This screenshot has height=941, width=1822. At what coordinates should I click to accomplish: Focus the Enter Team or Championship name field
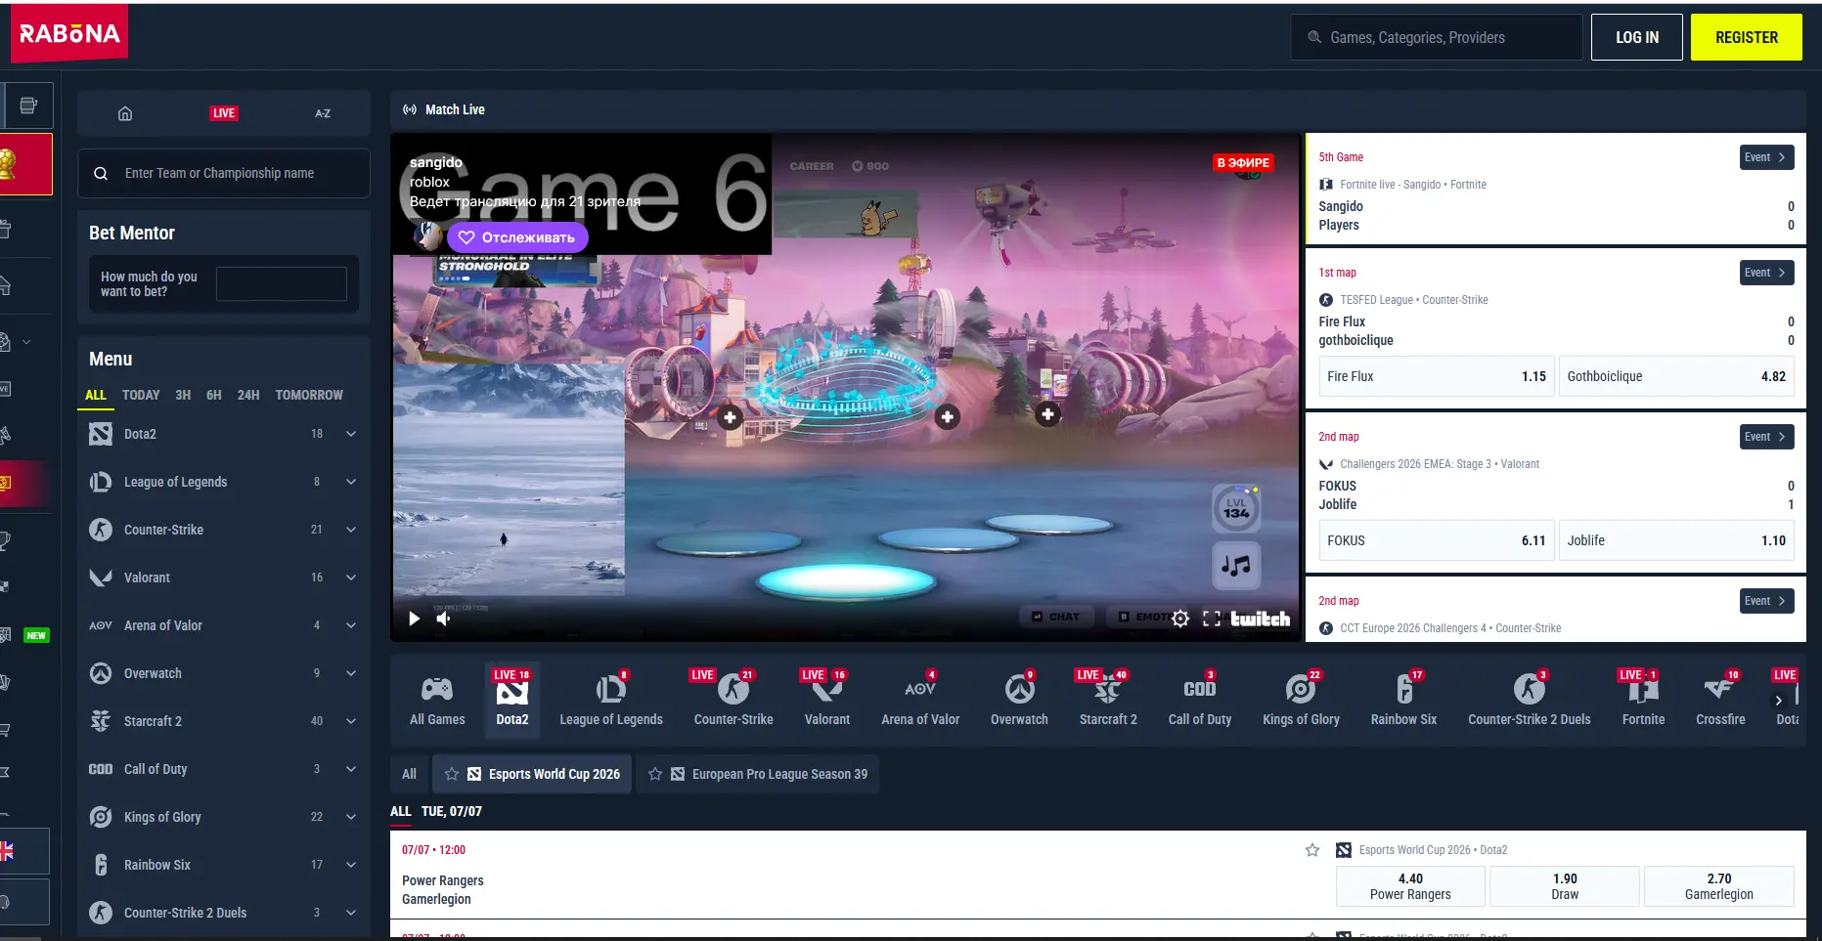click(224, 174)
